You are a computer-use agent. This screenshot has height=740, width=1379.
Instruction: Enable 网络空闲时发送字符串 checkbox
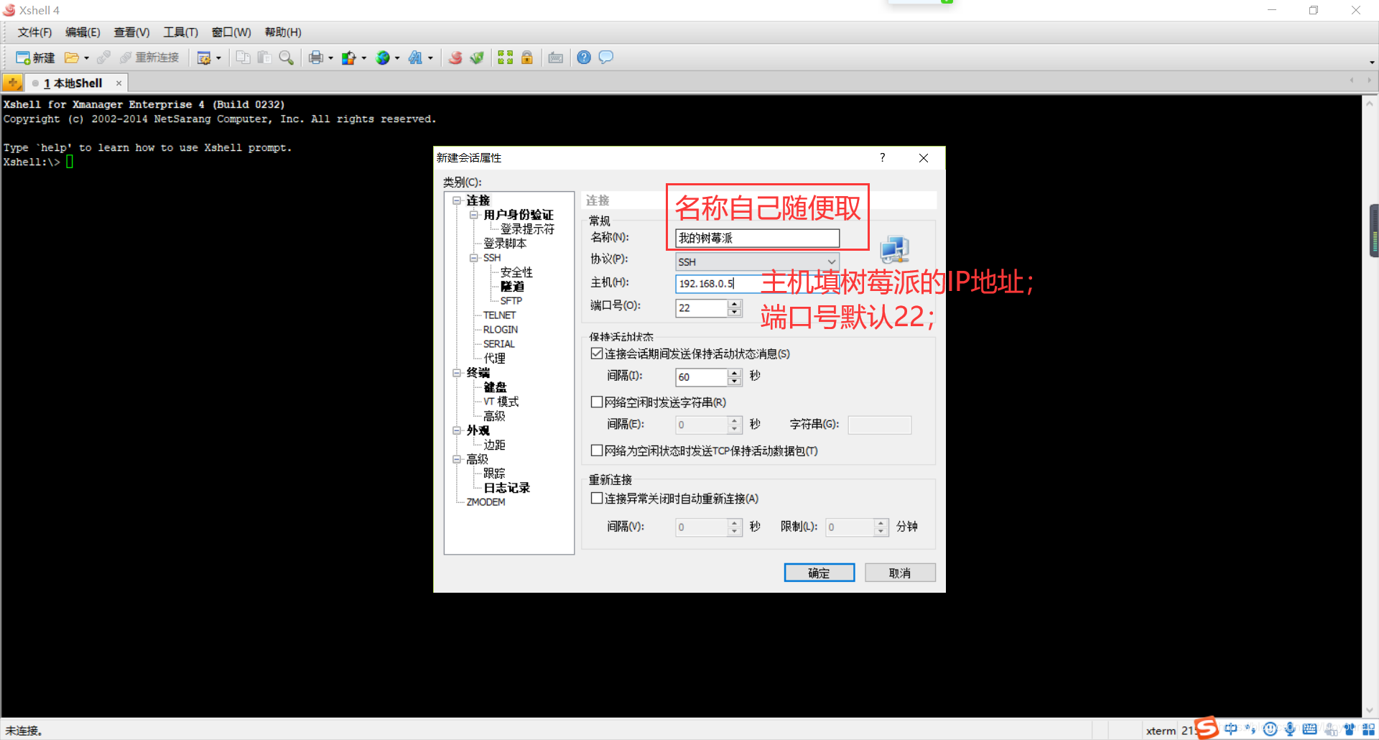[596, 402]
